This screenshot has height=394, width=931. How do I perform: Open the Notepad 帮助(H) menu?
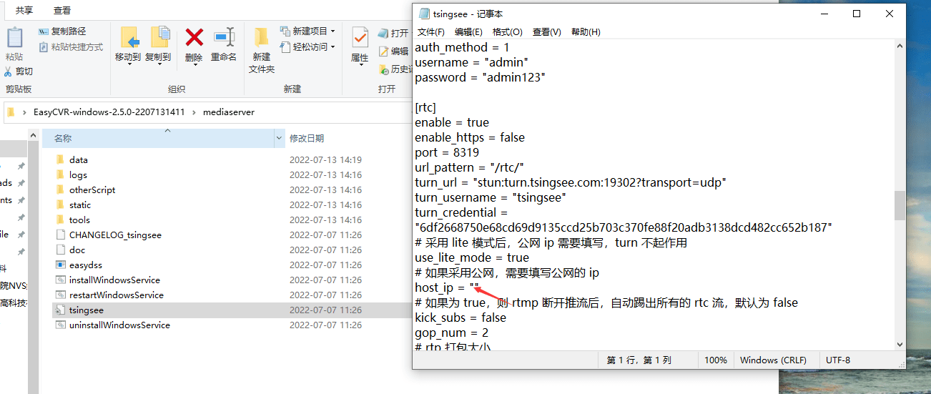[x=586, y=32]
